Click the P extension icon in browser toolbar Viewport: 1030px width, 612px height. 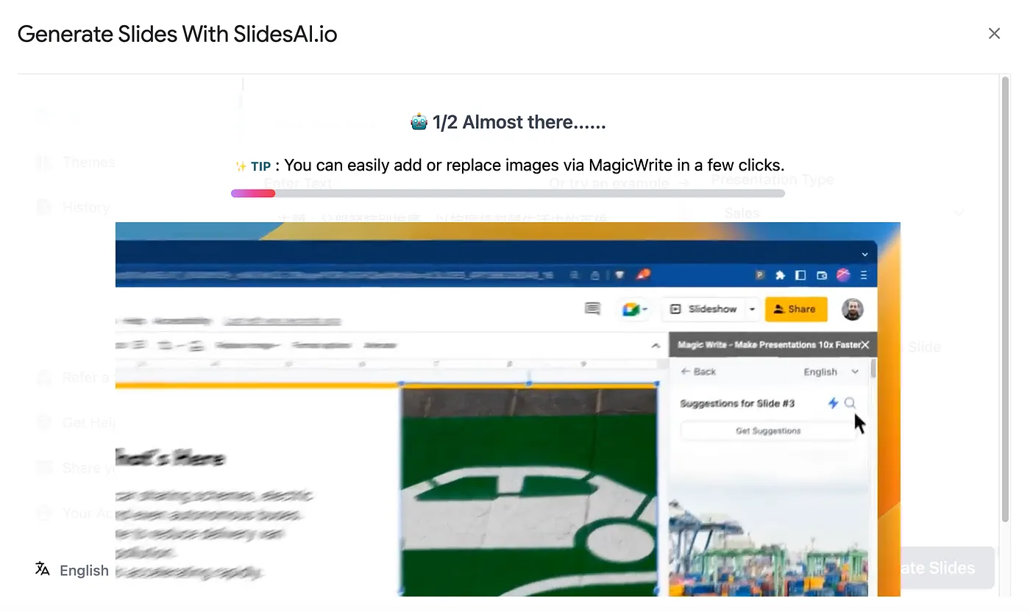[x=760, y=275]
